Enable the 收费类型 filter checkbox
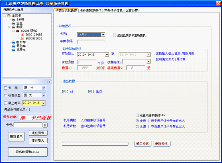222x163 pixels. pos(6,95)
